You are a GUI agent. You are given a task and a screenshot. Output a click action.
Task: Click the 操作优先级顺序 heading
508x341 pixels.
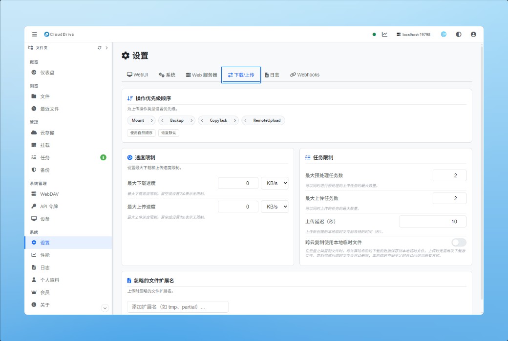coord(153,98)
